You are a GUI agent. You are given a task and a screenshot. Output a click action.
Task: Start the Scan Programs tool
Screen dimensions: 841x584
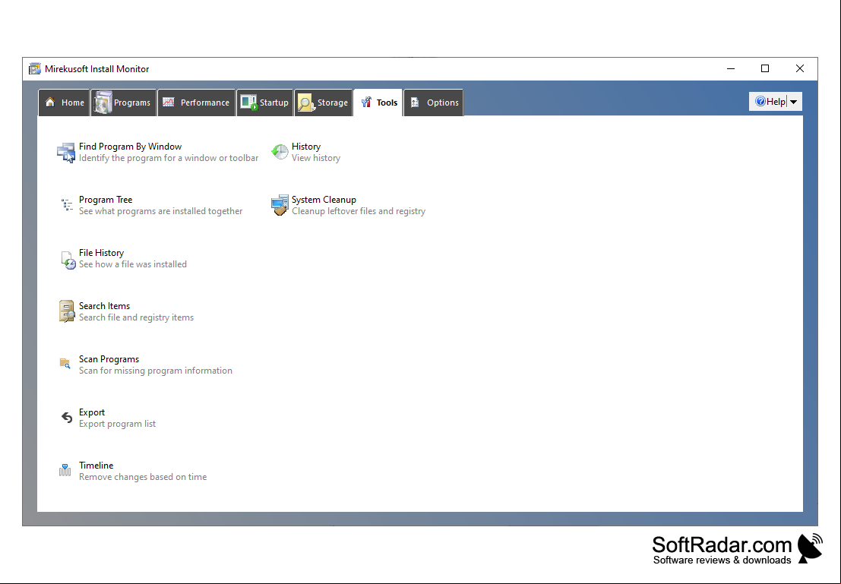[x=109, y=358]
